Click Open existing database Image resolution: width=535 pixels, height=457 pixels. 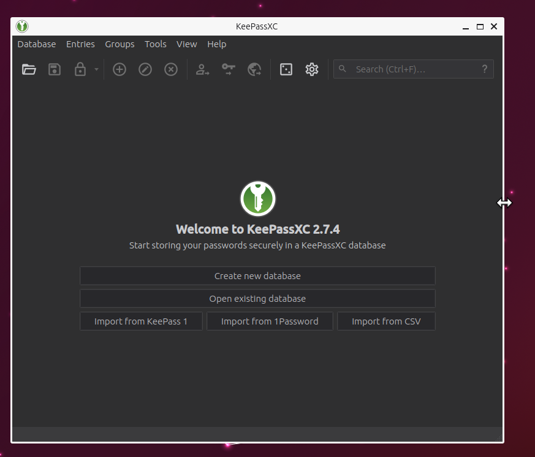coord(257,298)
